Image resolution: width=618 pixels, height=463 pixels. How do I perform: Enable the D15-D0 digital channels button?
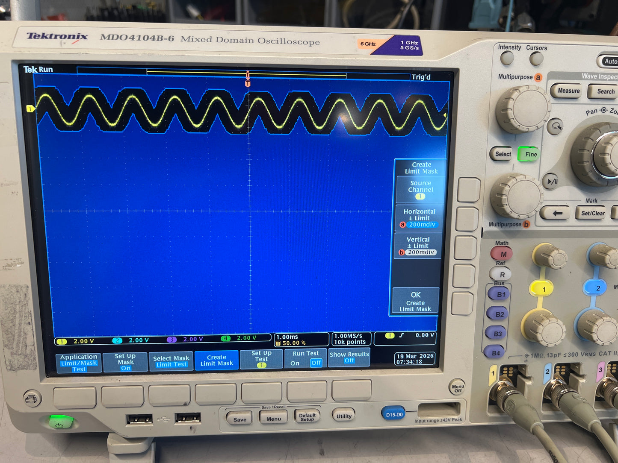pos(393,414)
